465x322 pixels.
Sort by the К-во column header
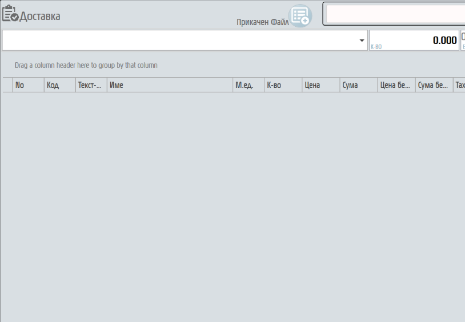click(x=283, y=85)
